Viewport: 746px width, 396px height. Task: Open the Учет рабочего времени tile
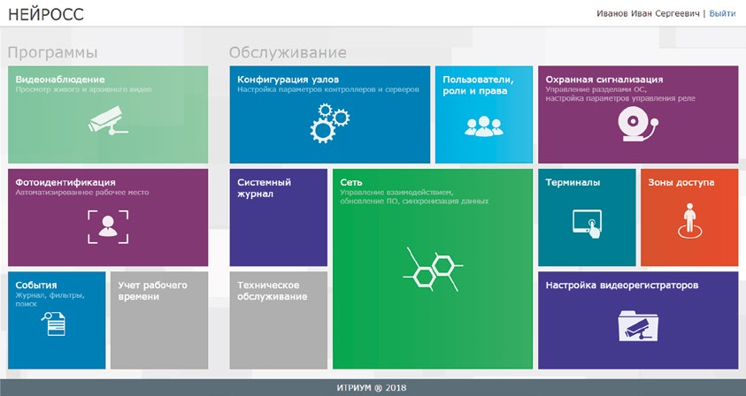pyautogui.click(x=159, y=320)
